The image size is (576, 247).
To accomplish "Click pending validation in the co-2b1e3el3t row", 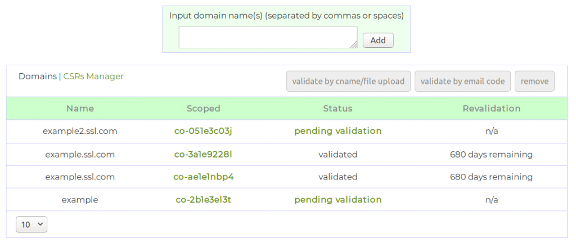I will click(x=337, y=200).
